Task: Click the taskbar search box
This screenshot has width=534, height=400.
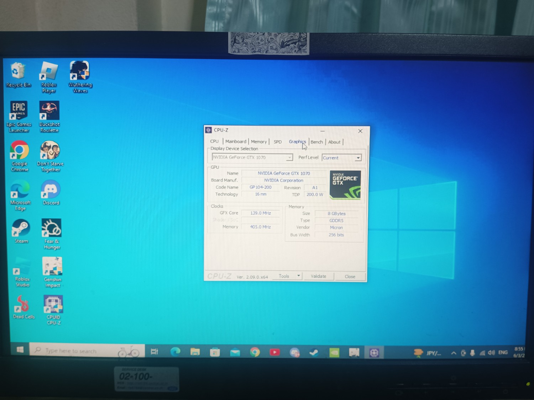Action: 87,351
